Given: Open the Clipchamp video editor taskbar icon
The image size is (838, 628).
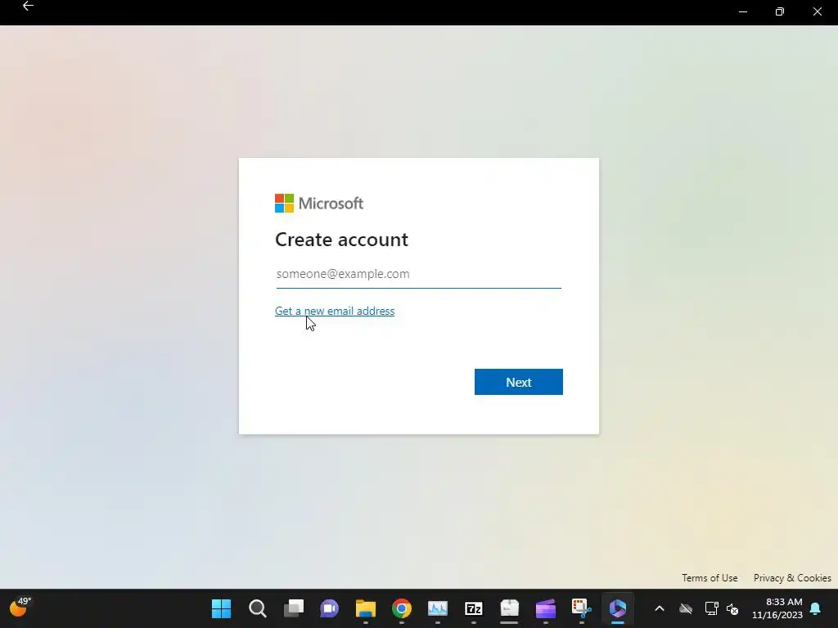Looking at the screenshot, I should [x=546, y=608].
